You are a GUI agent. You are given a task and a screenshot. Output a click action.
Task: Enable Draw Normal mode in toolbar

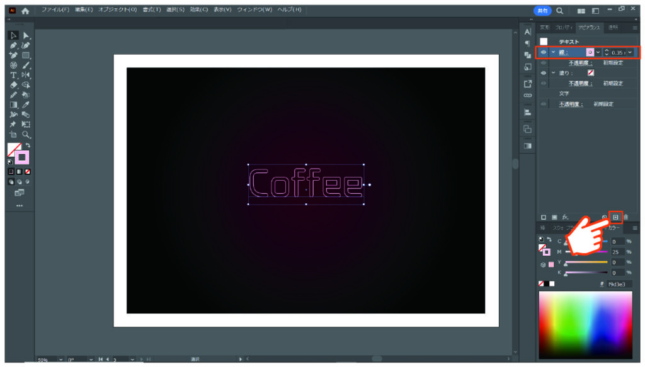11,182
